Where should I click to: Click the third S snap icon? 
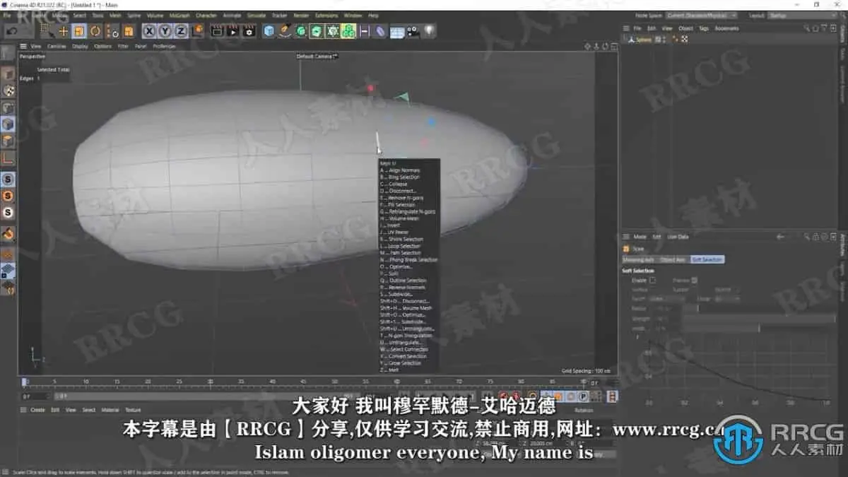pos(8,212)
